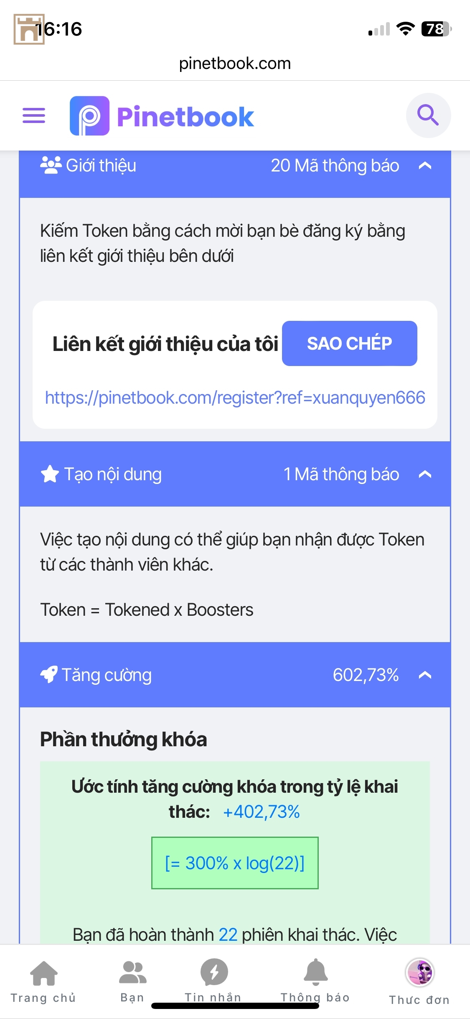
Task: Collapse the Giới thiệu section chevron
Action: 425,166
